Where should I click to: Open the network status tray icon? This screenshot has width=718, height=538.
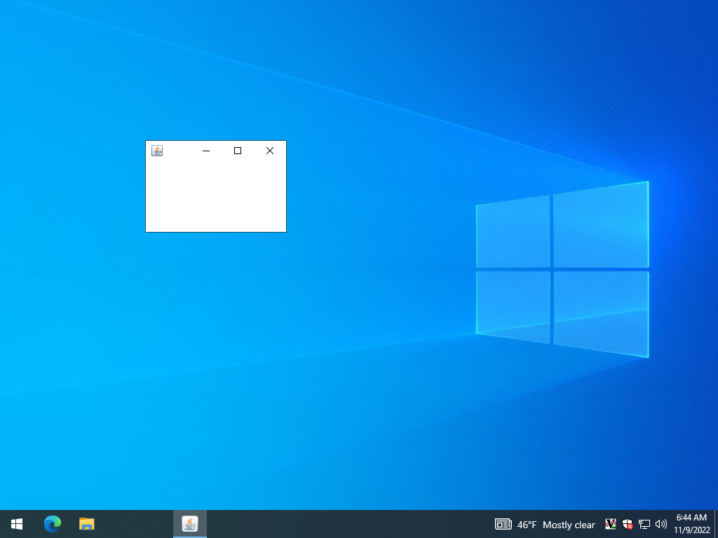coord(644,524)
